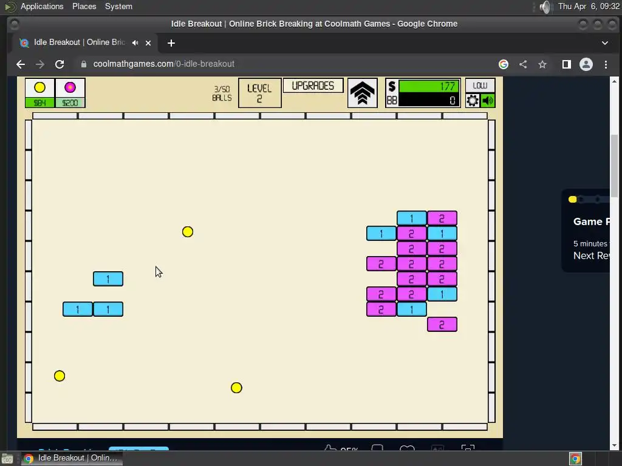Click the 3/50 BALLS counter
This screenshot has height=466, width=622.
(x=221, y=93)
